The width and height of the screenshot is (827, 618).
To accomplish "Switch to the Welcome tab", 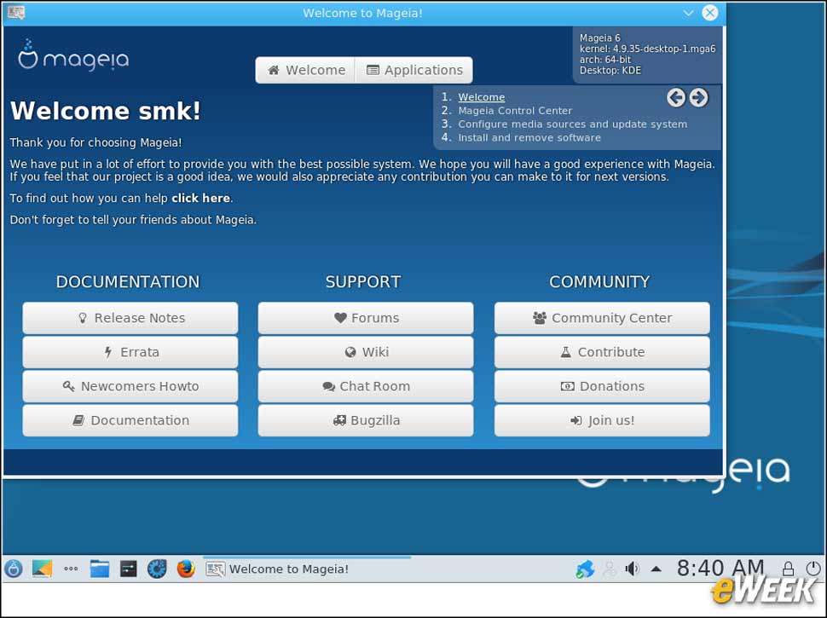I will (x=306, y=70).
